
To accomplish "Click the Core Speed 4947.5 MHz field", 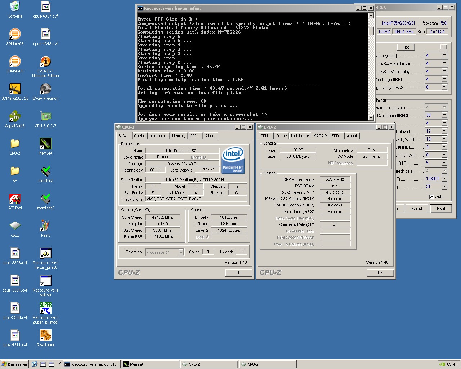I will click(x=162, y=217).
